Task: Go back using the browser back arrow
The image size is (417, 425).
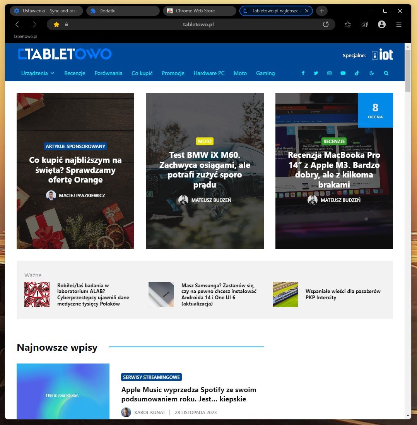Action: (17, 24)
